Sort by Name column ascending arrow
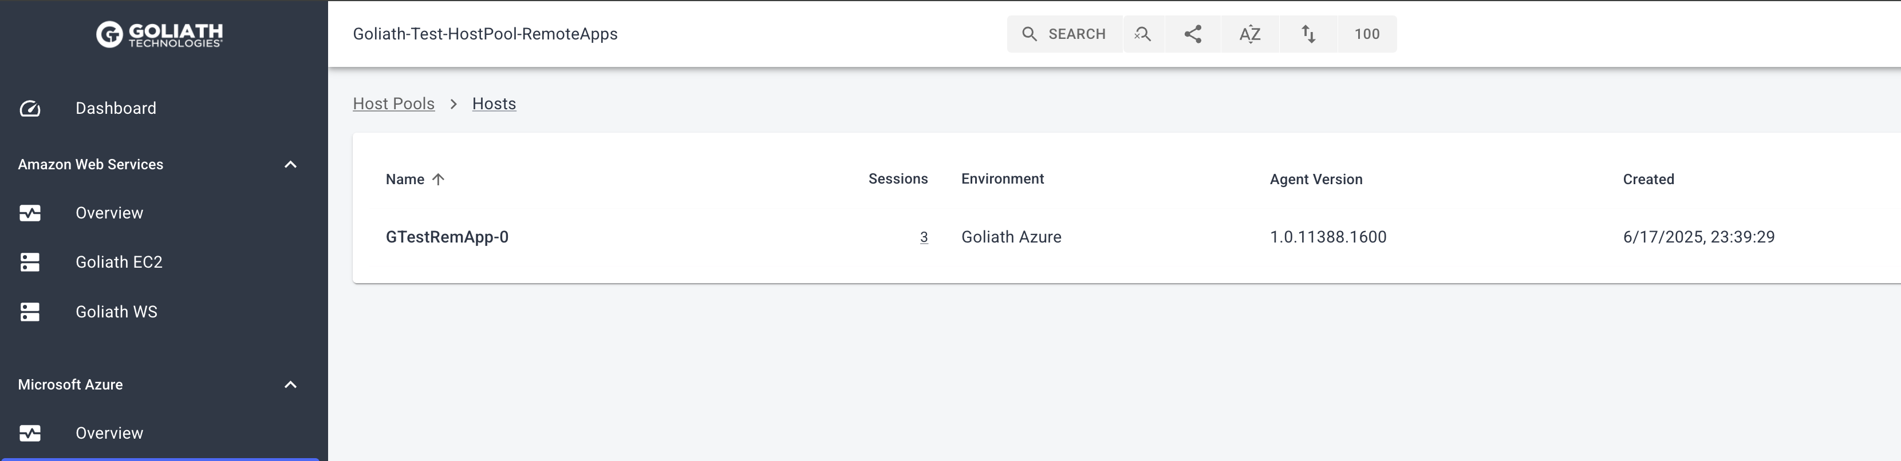1901x461 pixels. (437, 179)
